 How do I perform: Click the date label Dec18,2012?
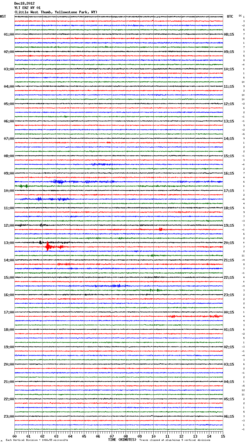[x=24, y=3]
